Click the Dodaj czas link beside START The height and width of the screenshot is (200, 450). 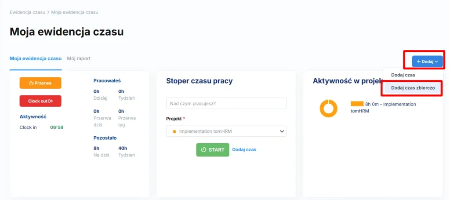tap(244, 149)
